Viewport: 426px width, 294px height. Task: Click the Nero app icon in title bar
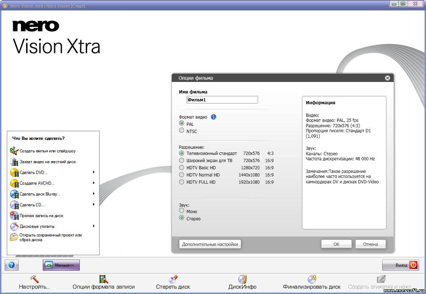point(5,5)
